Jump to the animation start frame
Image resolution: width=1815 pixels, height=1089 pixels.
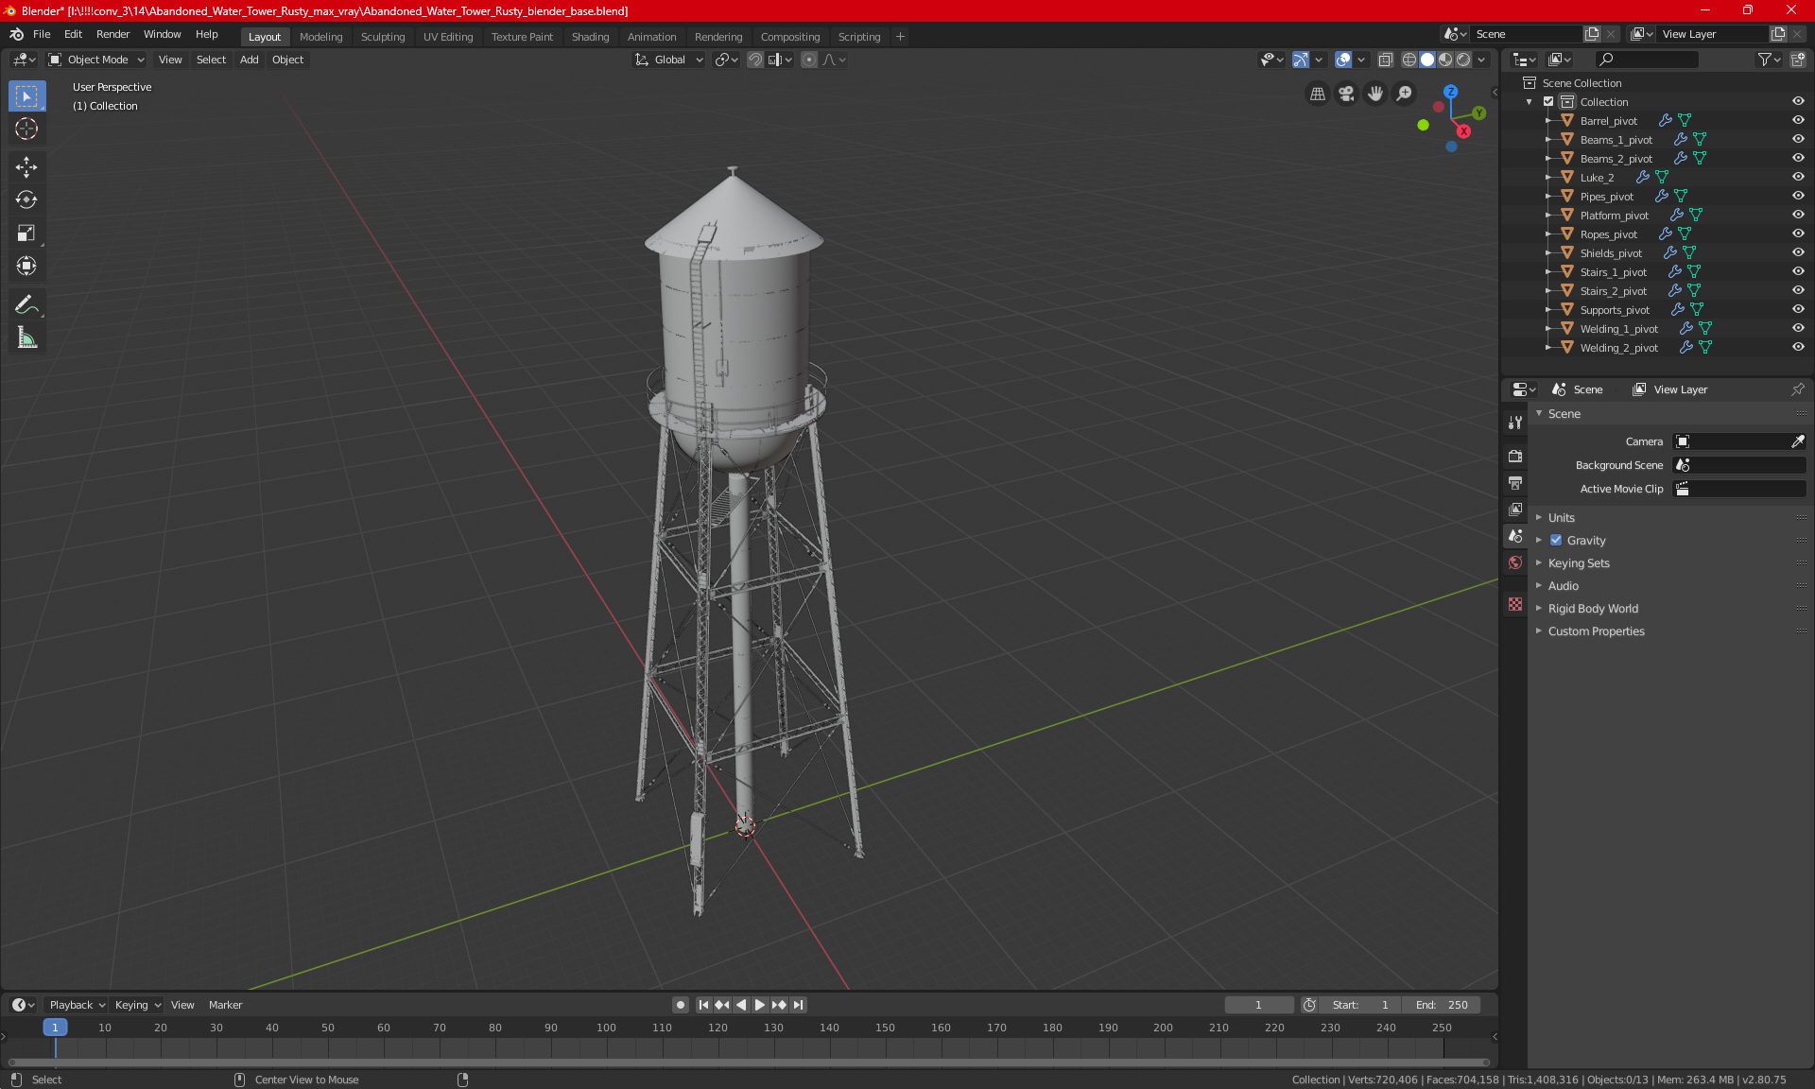[x=702, y=1005]
